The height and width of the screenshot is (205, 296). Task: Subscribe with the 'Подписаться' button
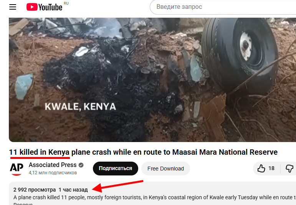[x=115, y=169]
